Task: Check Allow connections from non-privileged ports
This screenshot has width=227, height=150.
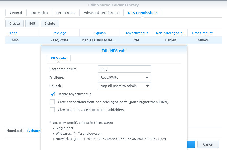Action: pos(52,102)
